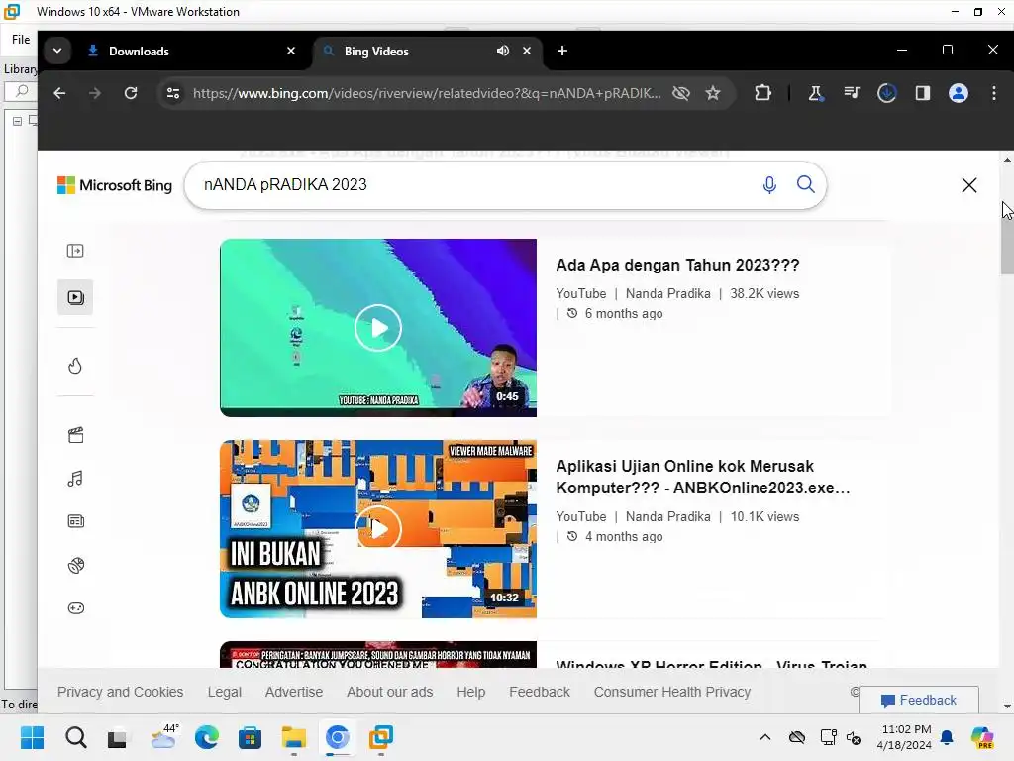
Task: Open Consumer Health Privacy link
Action: click(x=672, y=692)
